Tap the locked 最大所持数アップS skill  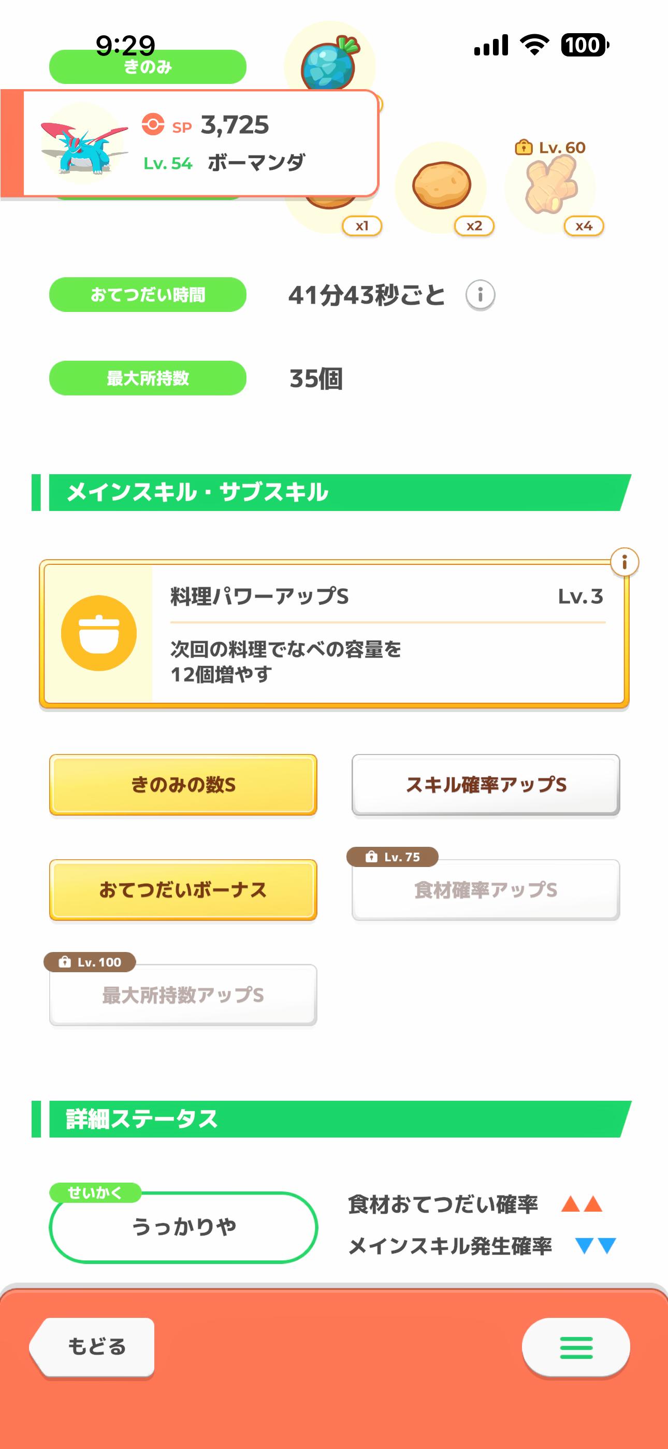pos(183,995)
